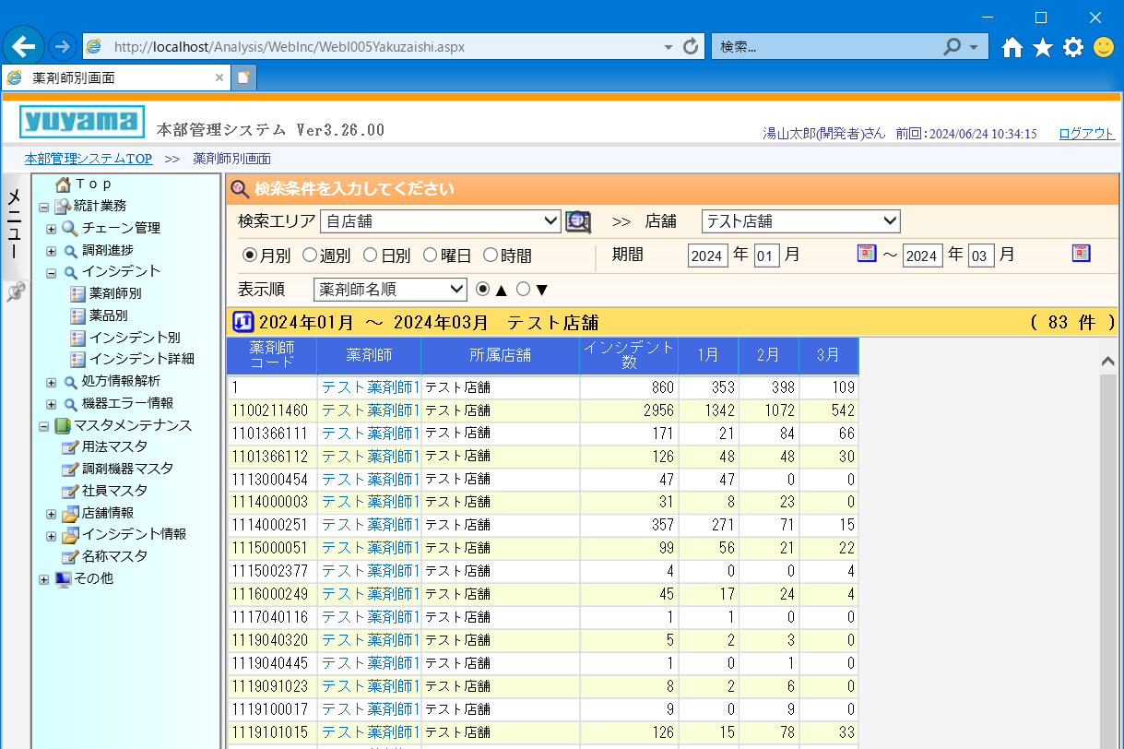
Task: Click the start year field 2024
Action: point(708,256)
